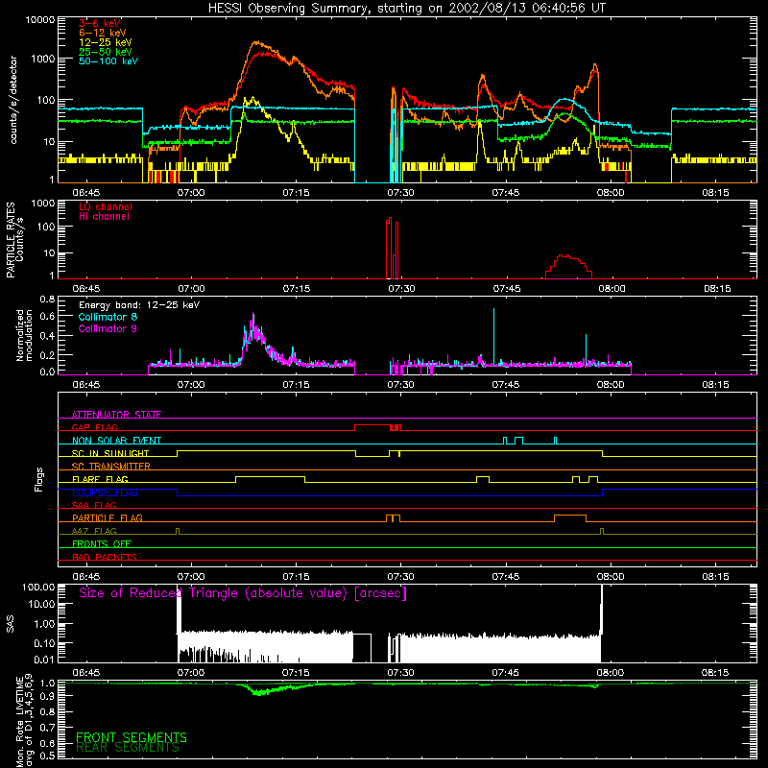
Task: Select the ATTENUATOR_STATE flag label
Action: pos(116,415)
